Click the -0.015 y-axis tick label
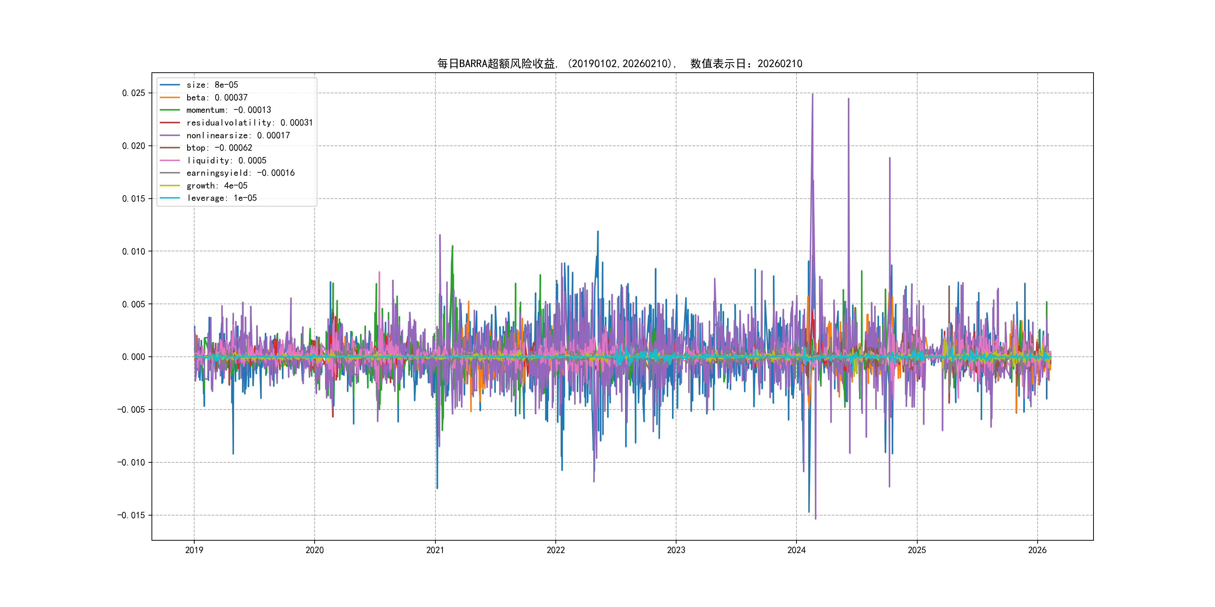Screen dimensions: 1215x607 click(x=131, y=515)
